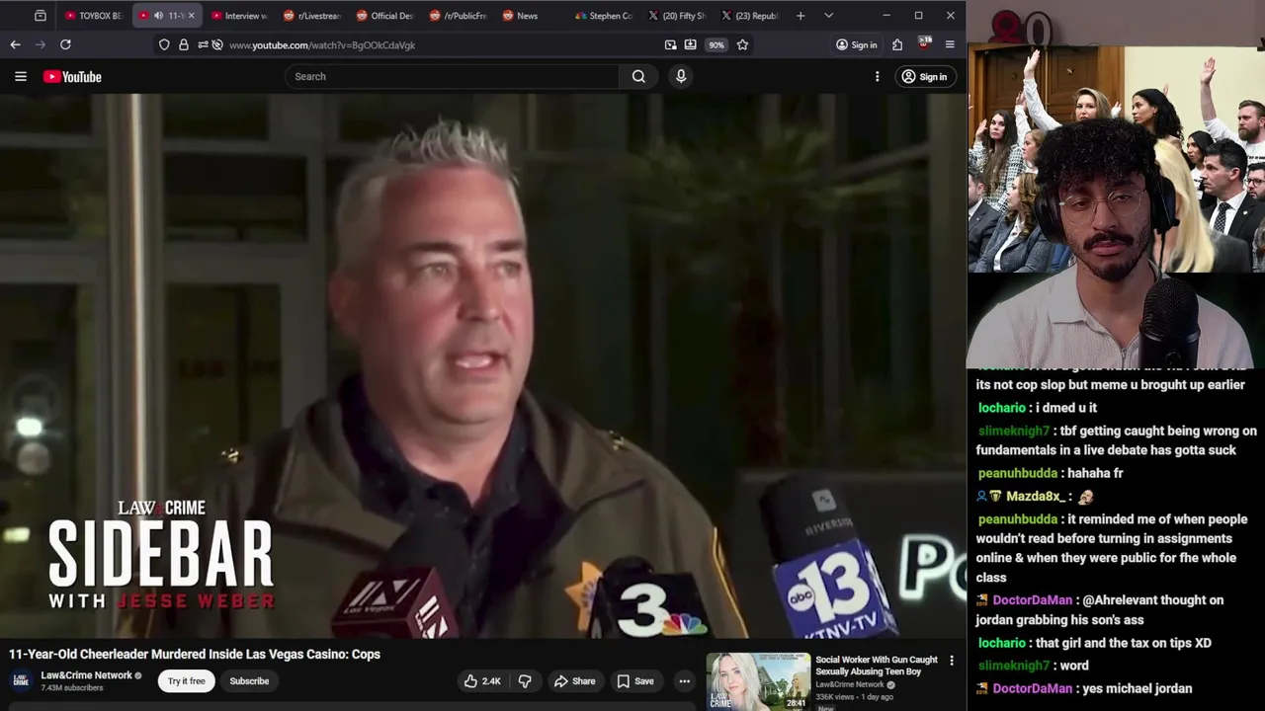Switch to the (23) Republ... X tab

point(750,16)
